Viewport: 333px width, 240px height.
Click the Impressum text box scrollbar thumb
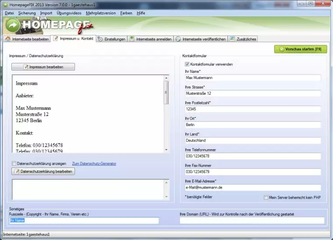pyautogui.click(x=166, y=93)
